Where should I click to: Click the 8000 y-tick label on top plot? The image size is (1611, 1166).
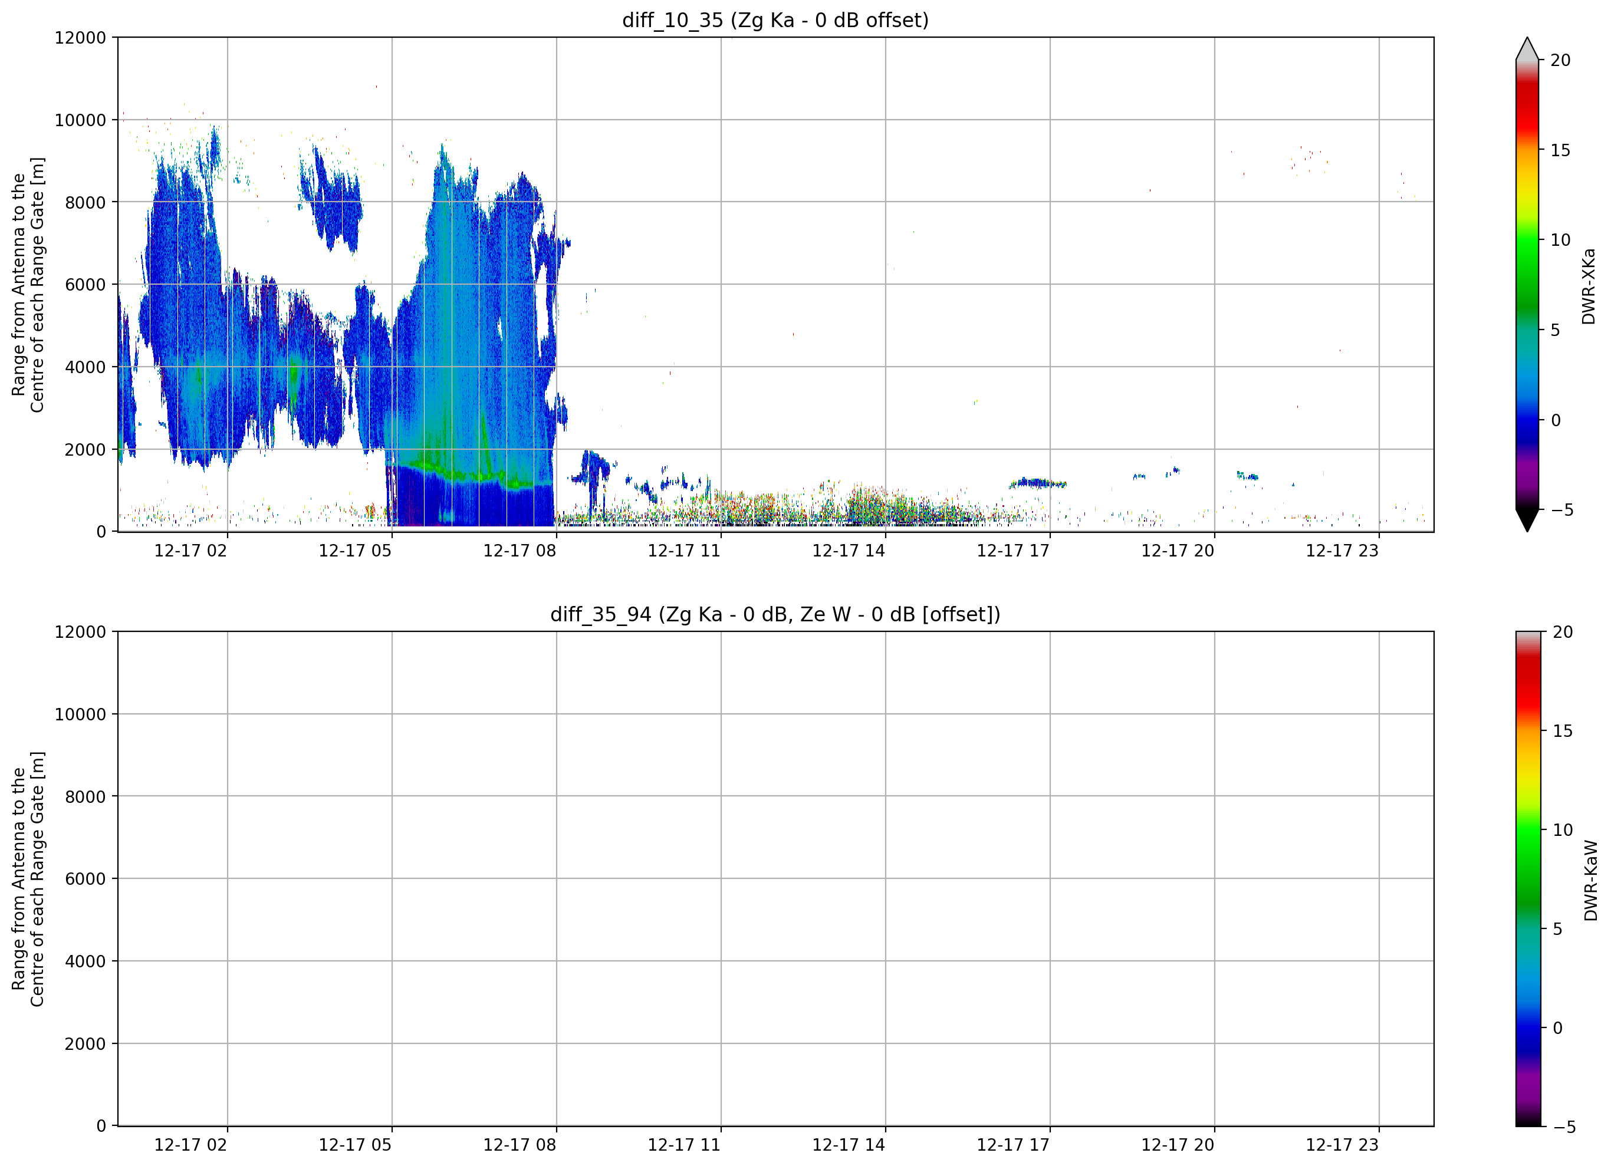coord(86,202)
